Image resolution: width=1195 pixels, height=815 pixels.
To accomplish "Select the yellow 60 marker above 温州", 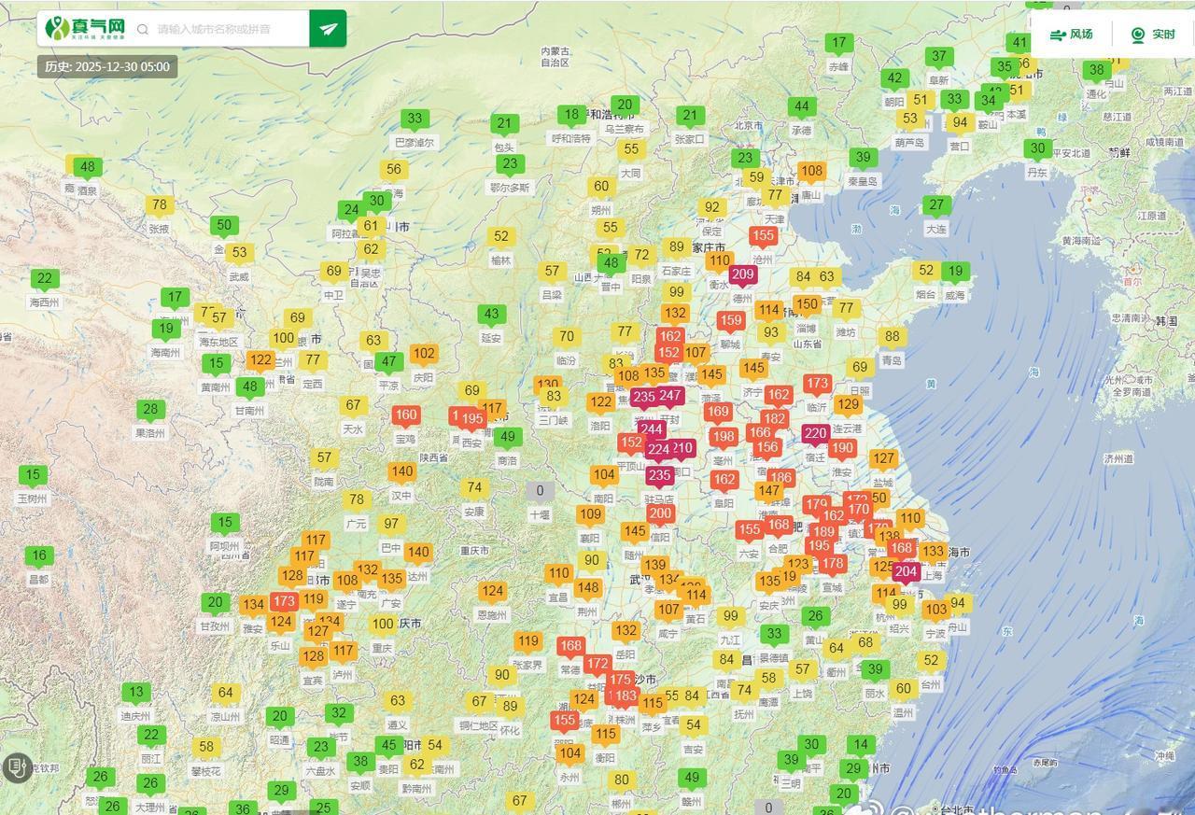I will (903, 689).
